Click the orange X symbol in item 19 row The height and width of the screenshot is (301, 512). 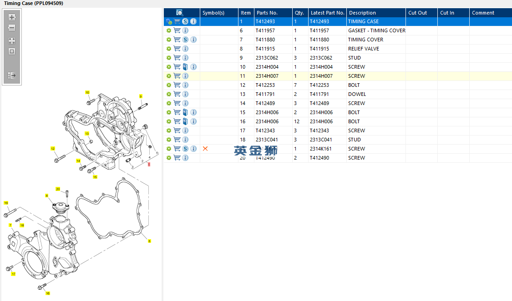pos(205,149)
